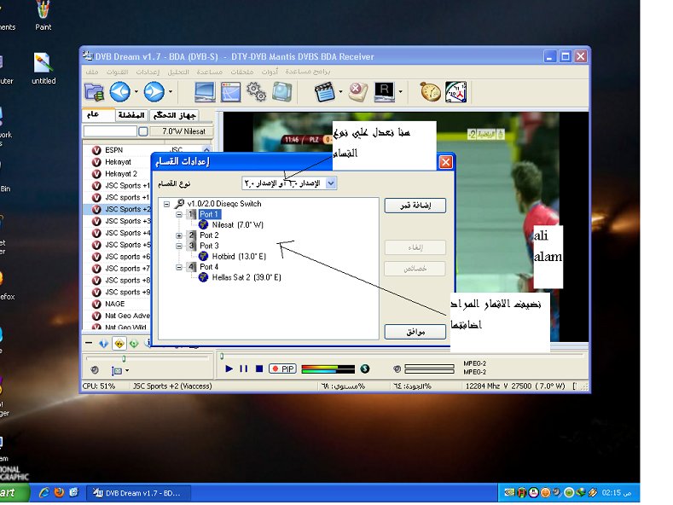
Task: Open the أدوات menu
Action: click(x=270, y=72)
